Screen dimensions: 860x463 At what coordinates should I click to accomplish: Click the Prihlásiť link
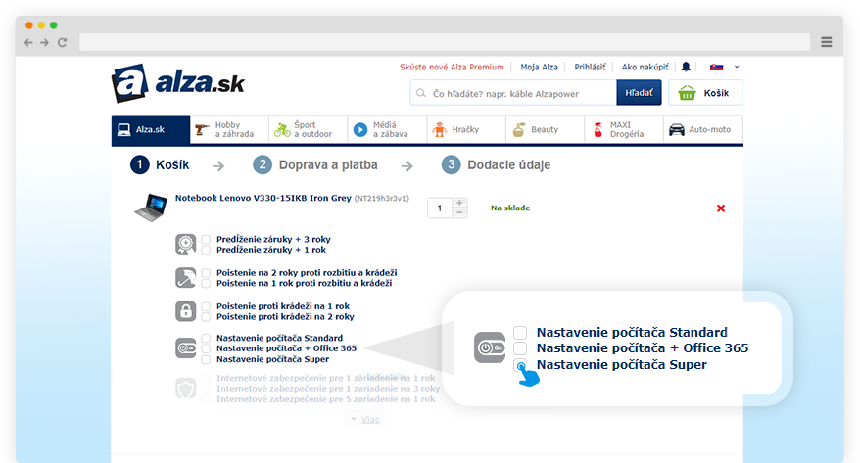590,67
